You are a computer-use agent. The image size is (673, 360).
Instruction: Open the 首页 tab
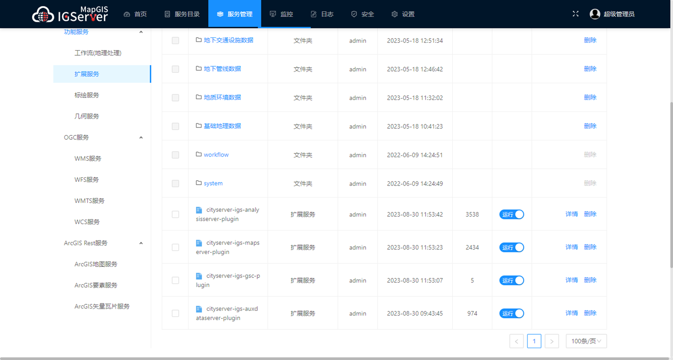(135, 14)
